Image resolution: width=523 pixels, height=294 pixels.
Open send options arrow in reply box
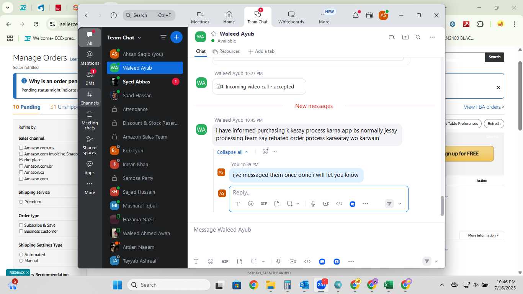tap(400, 204)
